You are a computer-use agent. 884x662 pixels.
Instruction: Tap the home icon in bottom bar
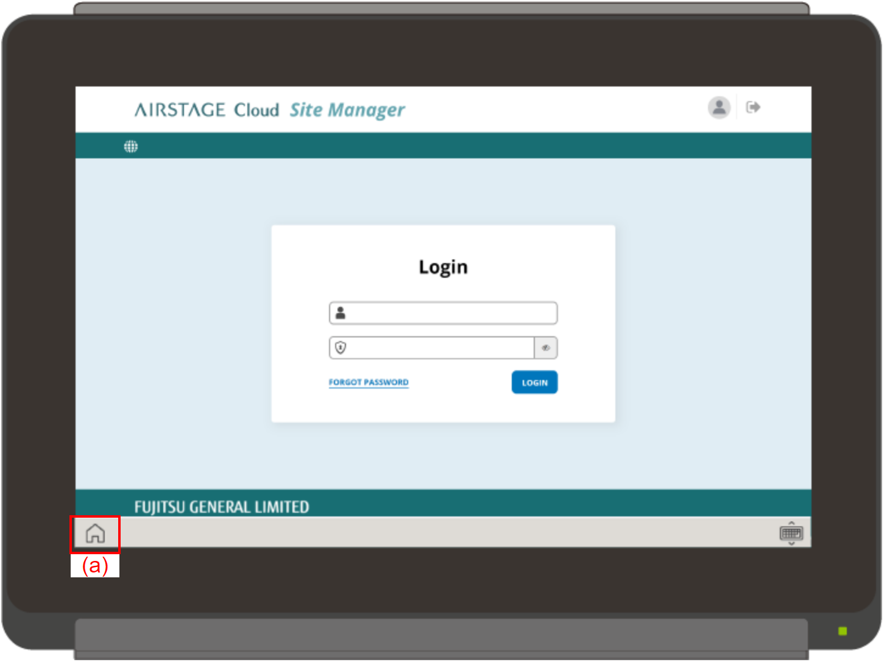[x=95, y=534]
